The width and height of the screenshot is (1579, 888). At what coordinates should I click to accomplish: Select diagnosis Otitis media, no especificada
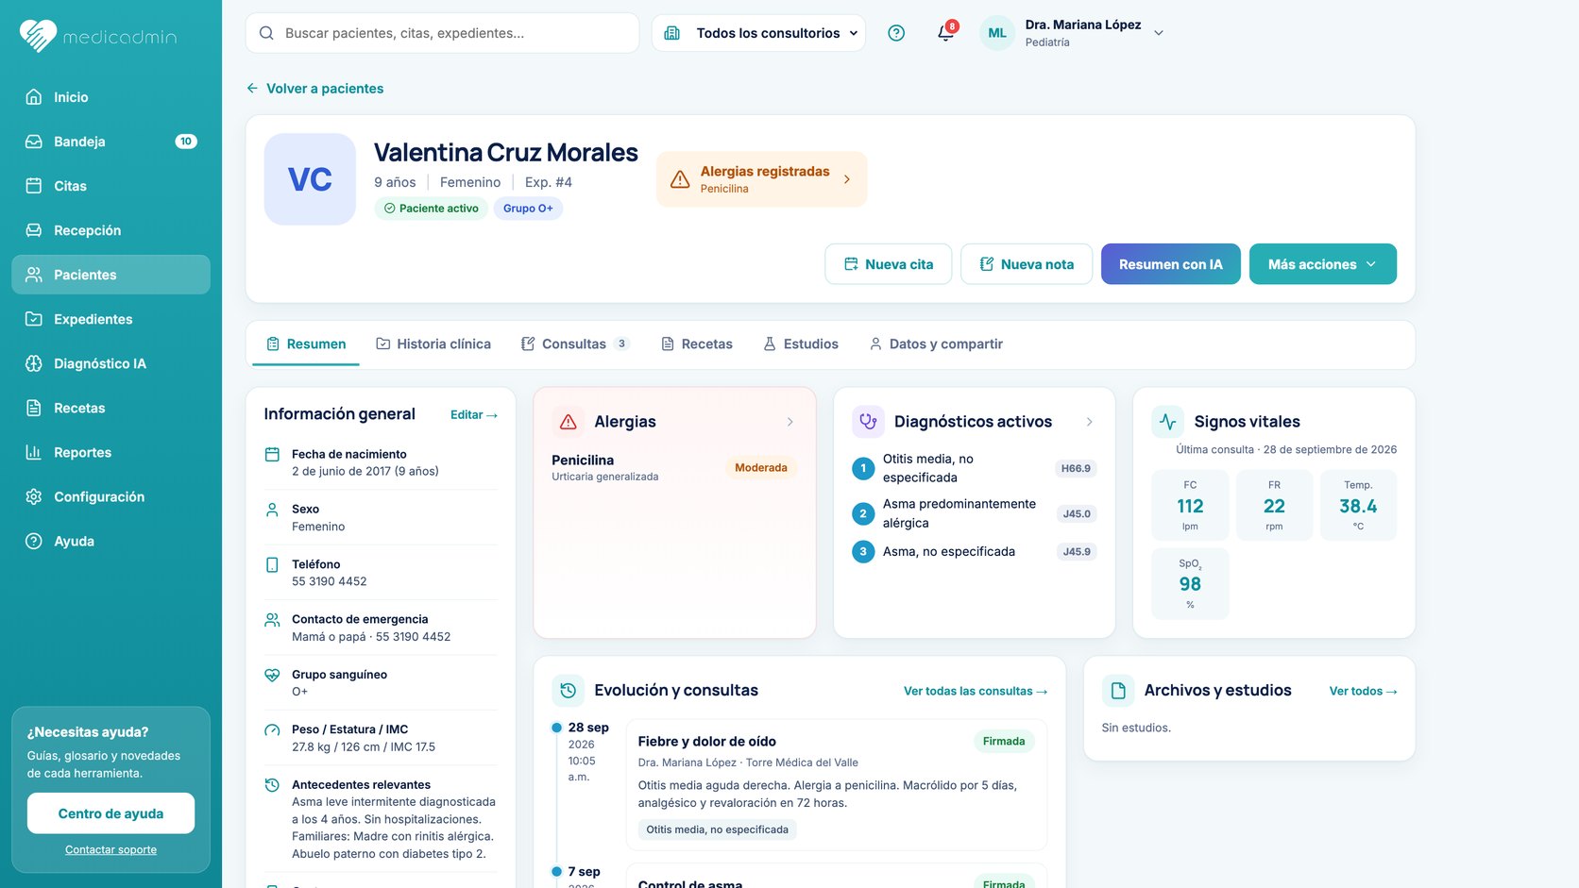click(974, 468)
